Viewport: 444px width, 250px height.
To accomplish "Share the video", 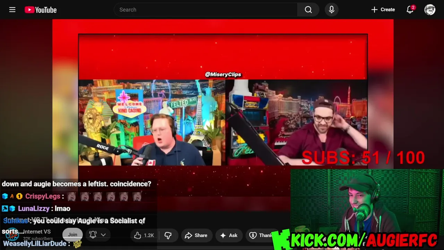I will point(196,235).
